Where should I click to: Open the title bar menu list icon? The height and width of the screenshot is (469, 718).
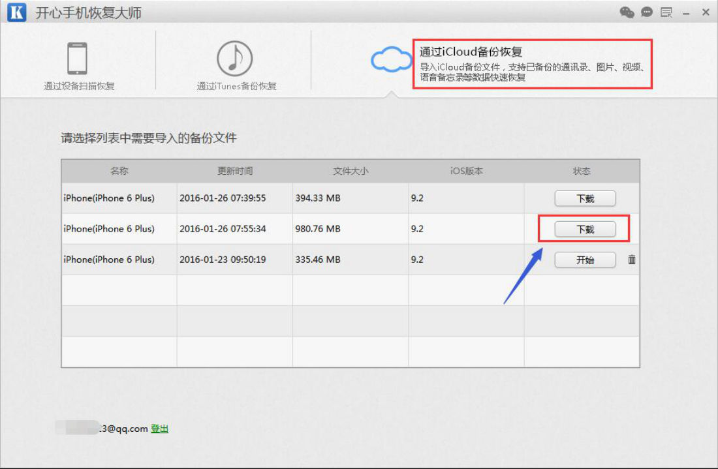(666, 12)
